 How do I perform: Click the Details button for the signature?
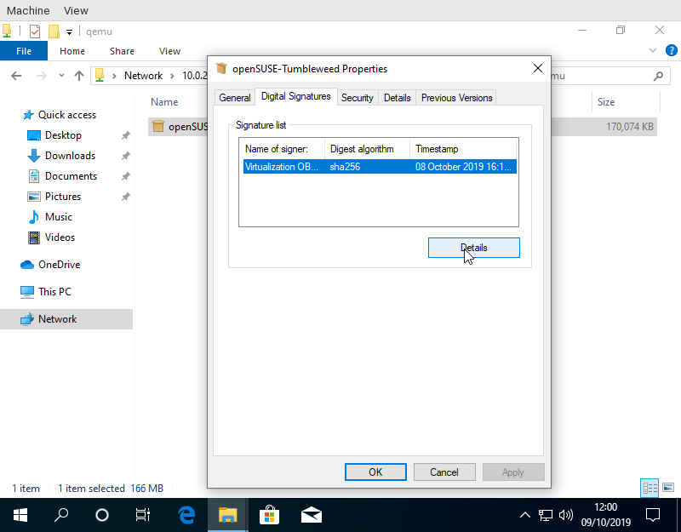(473, 248)
